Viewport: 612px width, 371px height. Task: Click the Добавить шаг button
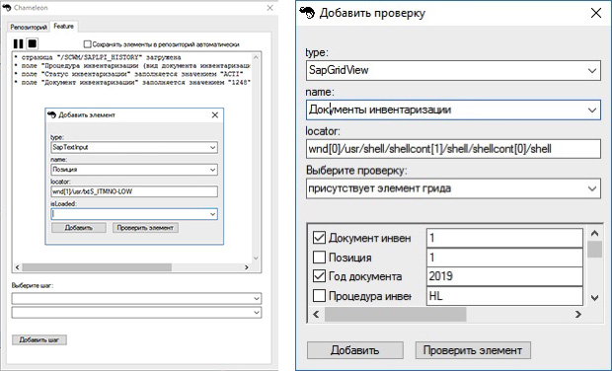[39, 339]
